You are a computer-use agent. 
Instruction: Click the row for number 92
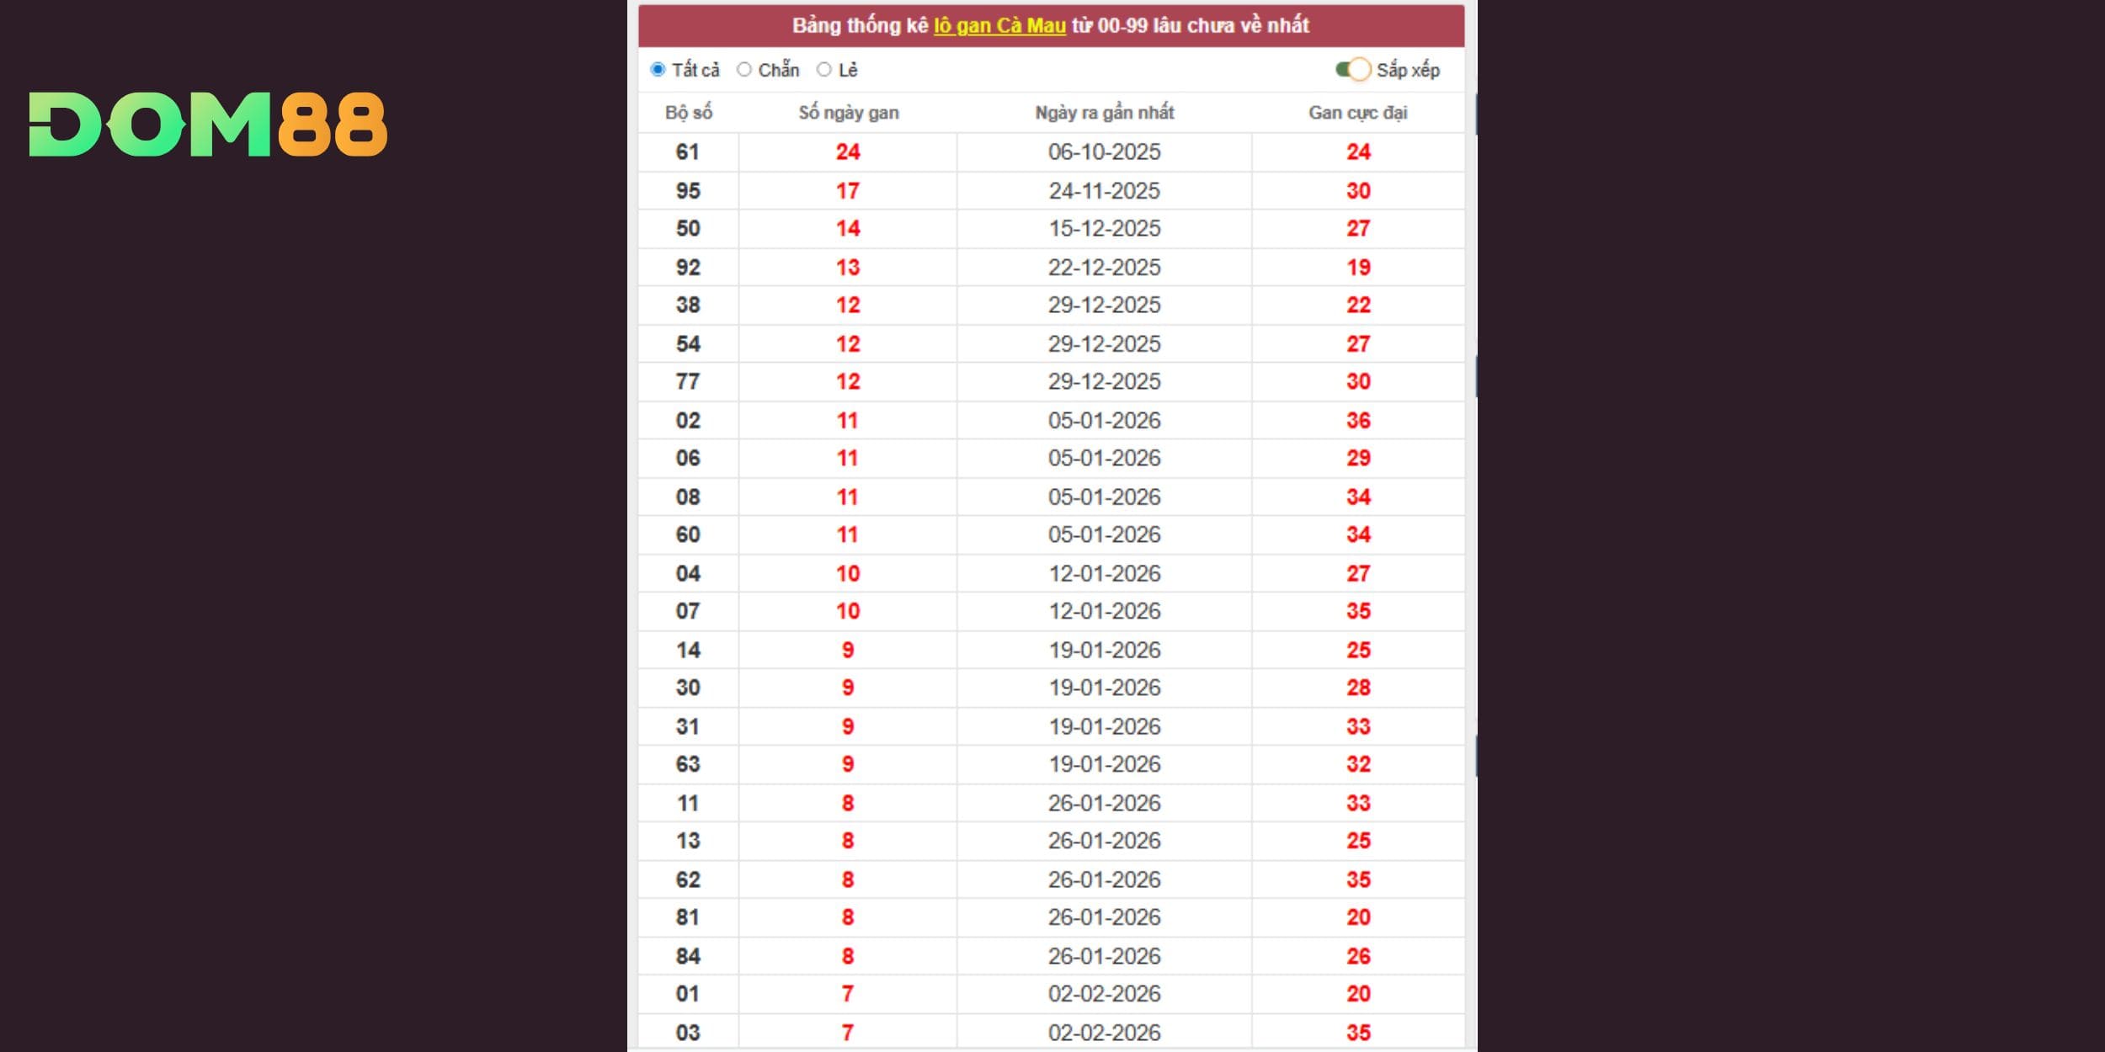click(688, 268)
